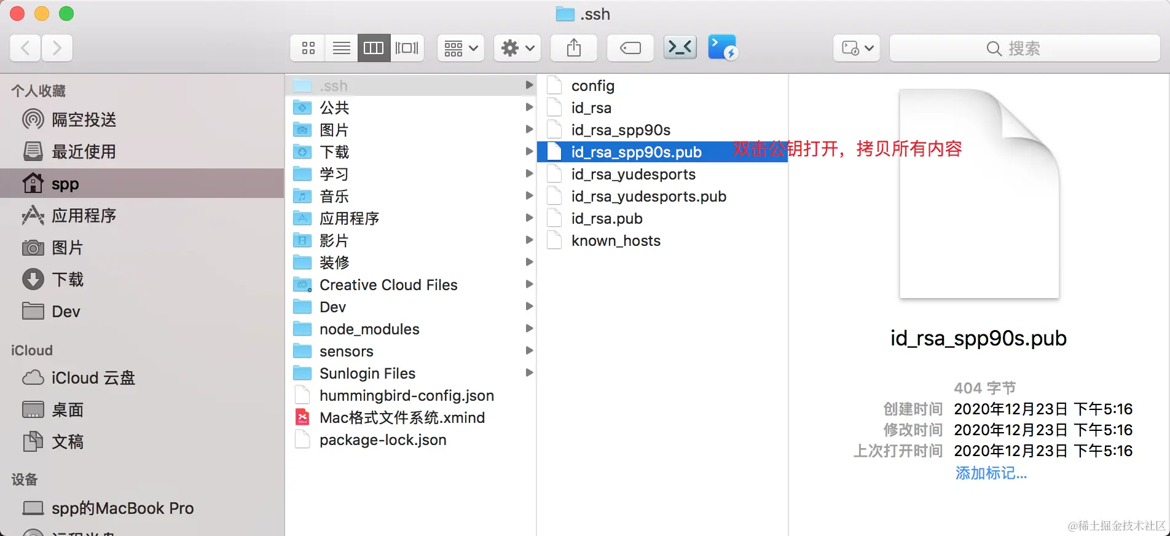The image size is (1170, 536).
Task: Expand the 下载 folder arrow in column
Action: (528, 151)
